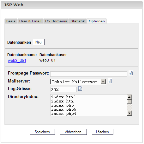The width and height of the screenshot is (144, 144).
Task: Click inside the DirectoryIndex text area
Action: [x=89, y=105]
